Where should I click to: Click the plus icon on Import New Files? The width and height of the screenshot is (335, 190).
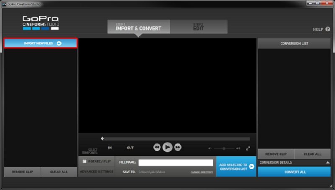[59, 43]
